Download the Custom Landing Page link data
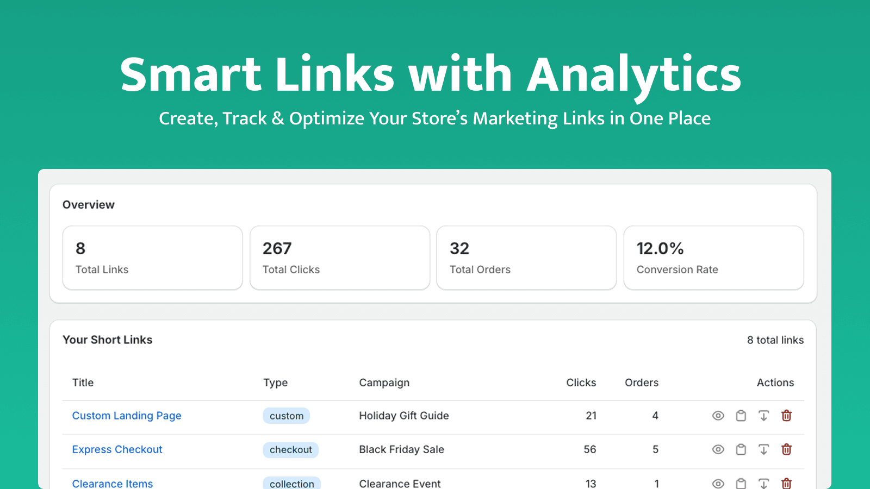The image size is (870, 489). pos(764,416)
